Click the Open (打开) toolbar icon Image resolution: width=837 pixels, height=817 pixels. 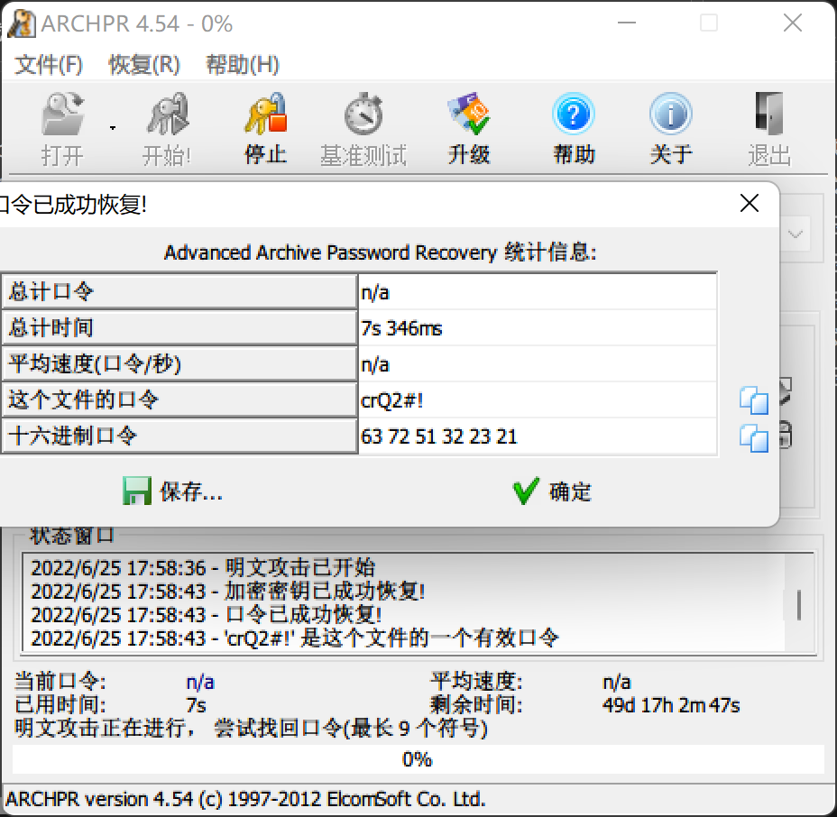(62, 115)
